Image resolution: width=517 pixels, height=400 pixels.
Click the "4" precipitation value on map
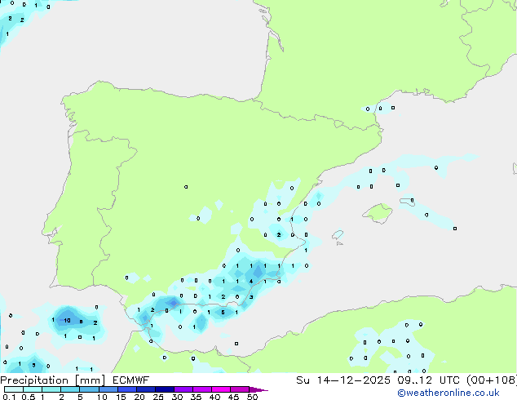[x=251, y=282]
